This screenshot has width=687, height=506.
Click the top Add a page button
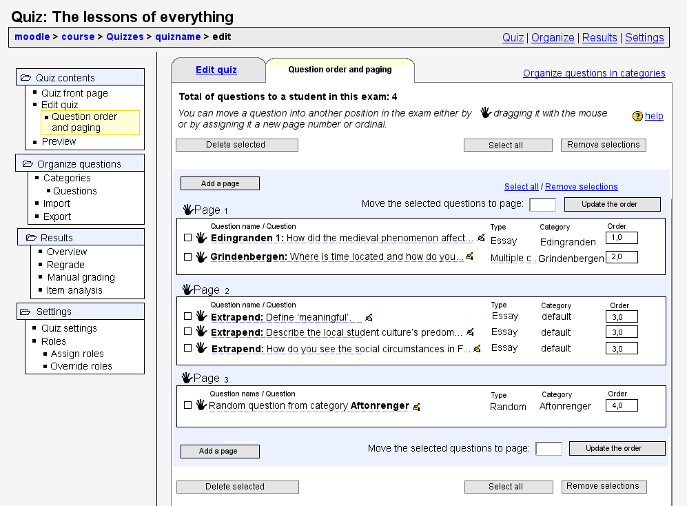point(220,183)
